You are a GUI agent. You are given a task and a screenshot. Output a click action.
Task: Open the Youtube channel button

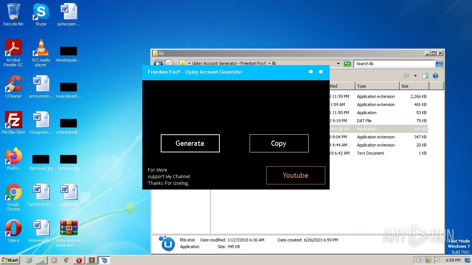(x=295, y=175)
